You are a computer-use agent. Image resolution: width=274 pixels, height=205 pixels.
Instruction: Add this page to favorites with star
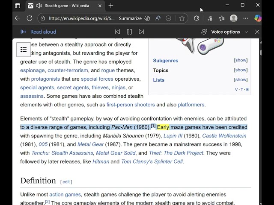[x=182, y=18]
